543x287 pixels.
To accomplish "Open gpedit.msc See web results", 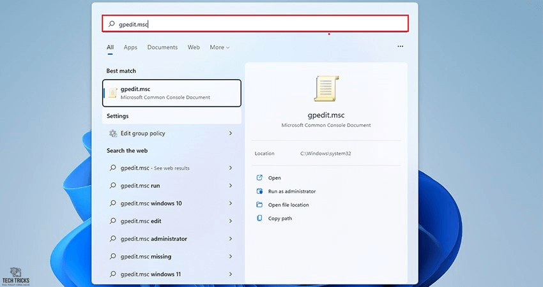I will pos(171,168).
